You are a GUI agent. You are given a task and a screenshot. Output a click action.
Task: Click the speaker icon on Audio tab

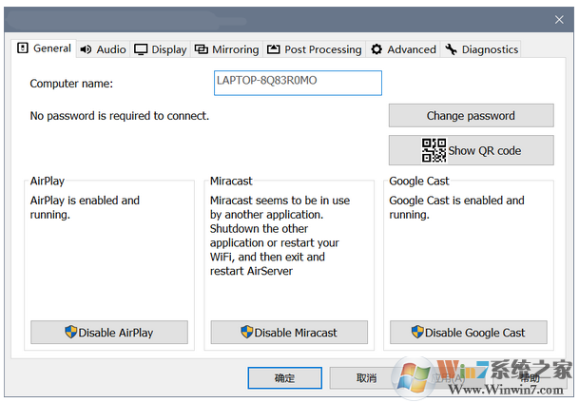[x=86, y=49]
